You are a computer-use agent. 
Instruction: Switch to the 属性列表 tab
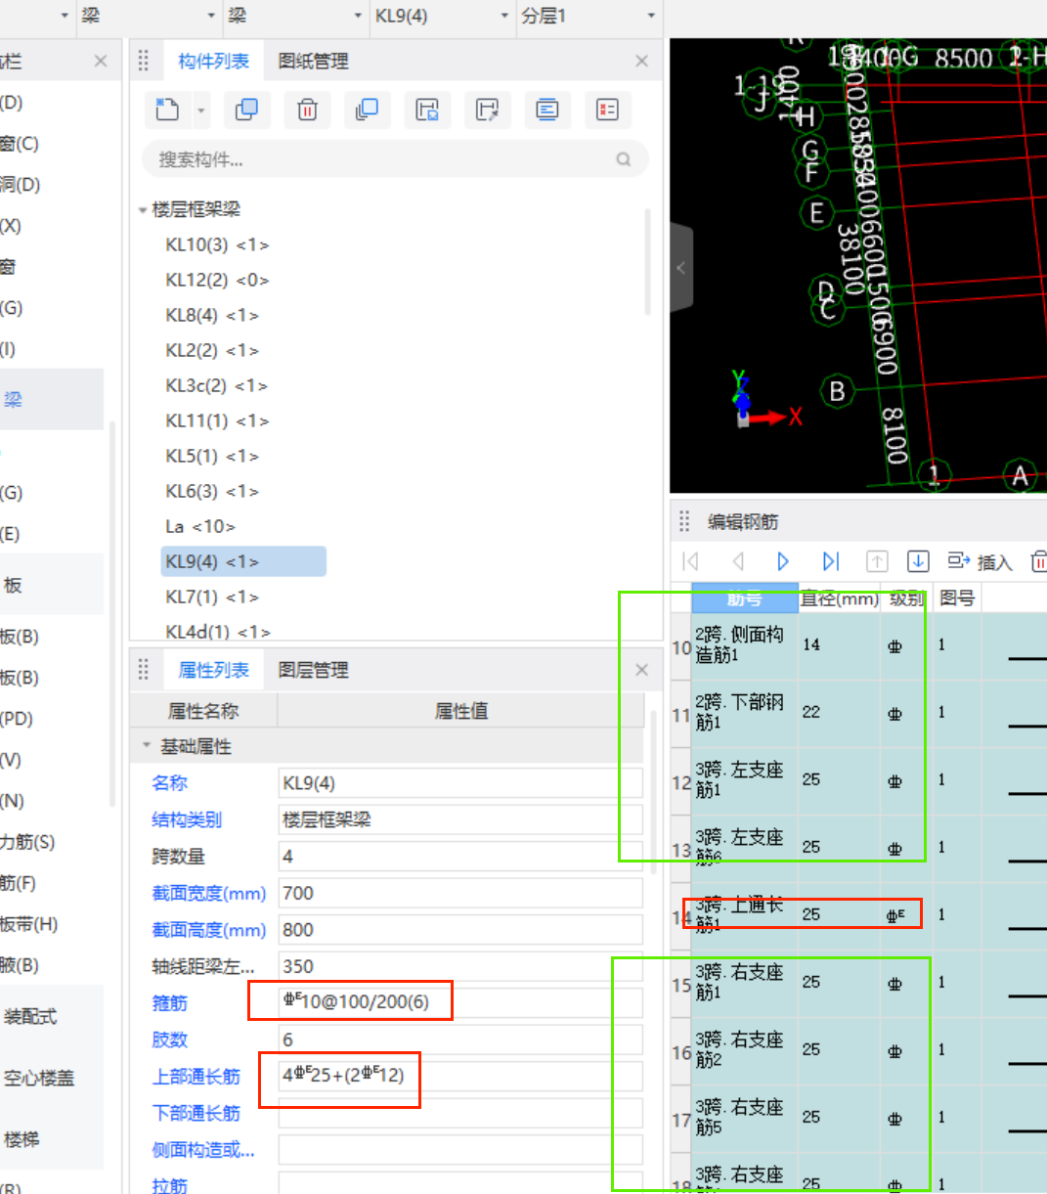(x=213, y=670)
